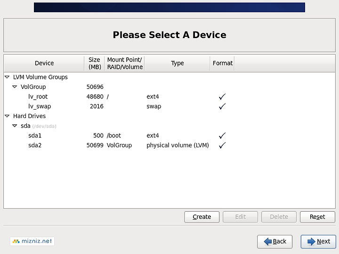Viewport: 339px width, 254px height.
Task: Click the mizniz.net logo
Action: point(32,241)
